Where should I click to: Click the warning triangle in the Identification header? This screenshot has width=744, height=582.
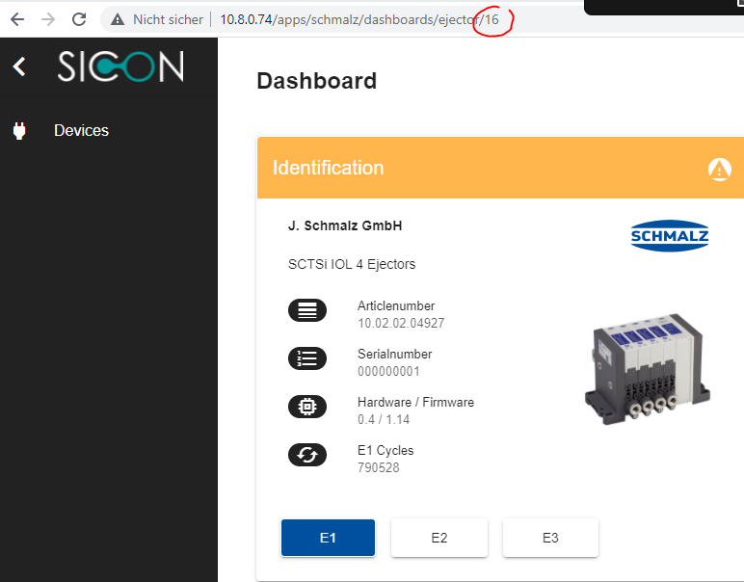tap(719, 169)
